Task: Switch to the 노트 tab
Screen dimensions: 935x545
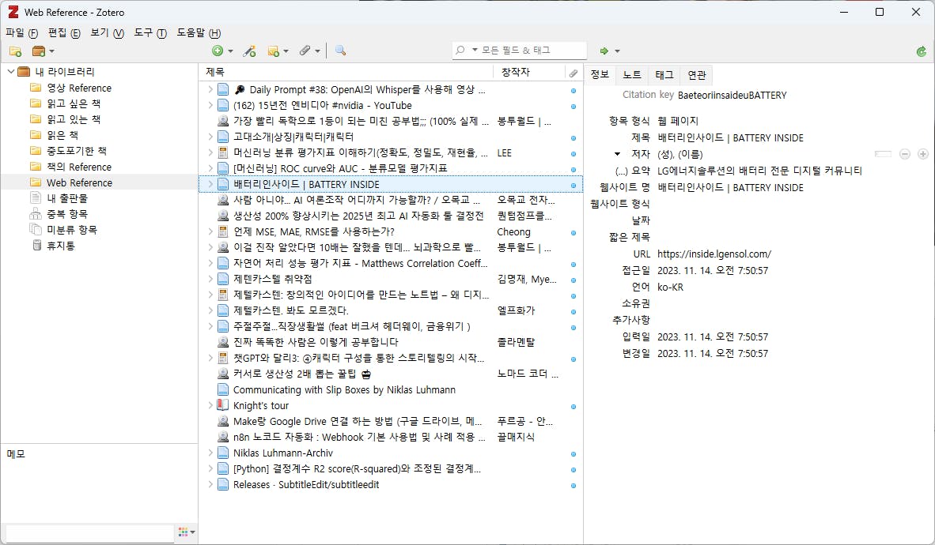Action: click(x=631, y=74)
